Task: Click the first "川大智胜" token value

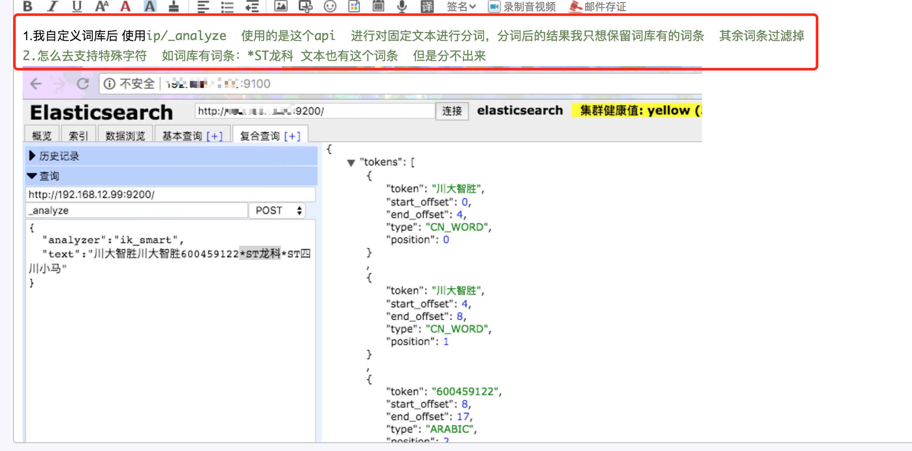Action: [456, 188]
